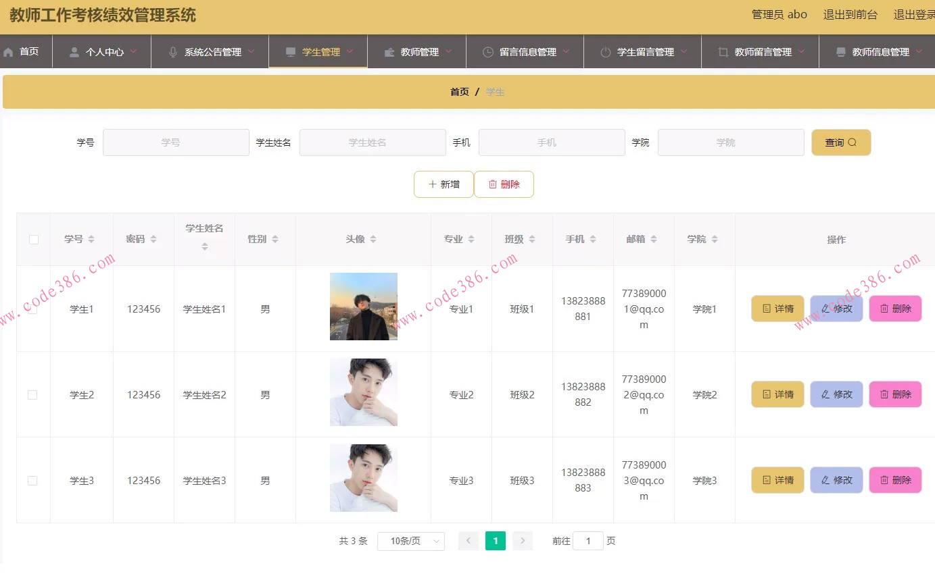Open the 系统公告管理 menu item
This screenshot has height=582, width=935.
point(210,52)
